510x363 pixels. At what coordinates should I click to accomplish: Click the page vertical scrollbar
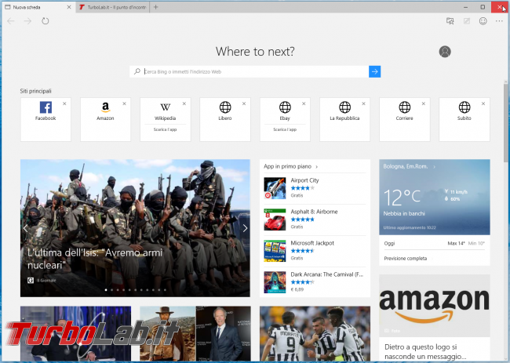pos(506,124)
